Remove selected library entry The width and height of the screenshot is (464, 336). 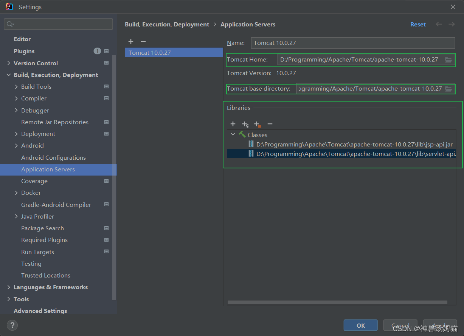pyautogui.click(x=270, y=124)
